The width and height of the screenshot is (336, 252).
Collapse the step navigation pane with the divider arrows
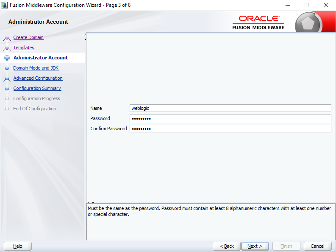86,36
